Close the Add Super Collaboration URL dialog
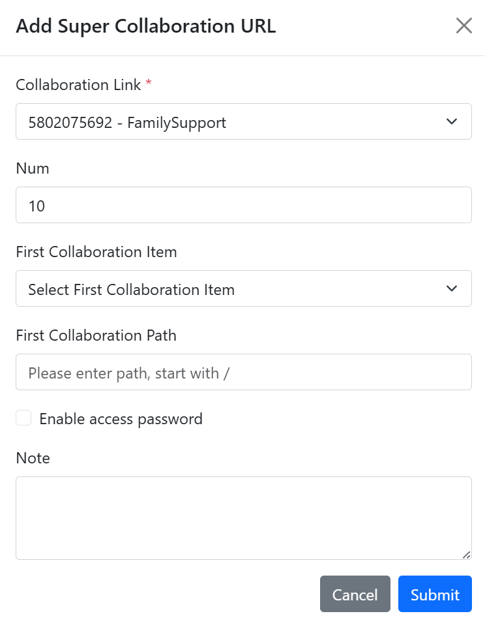485x618 pixels. pos(463,26)
